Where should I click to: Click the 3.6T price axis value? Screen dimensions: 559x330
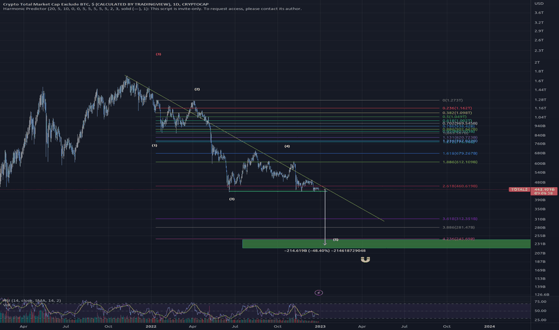539,13
